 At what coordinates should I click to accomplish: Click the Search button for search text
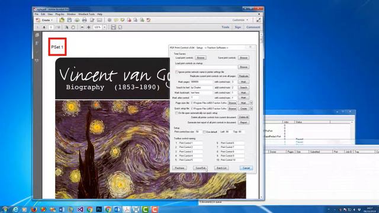click(x=243, y=88)
